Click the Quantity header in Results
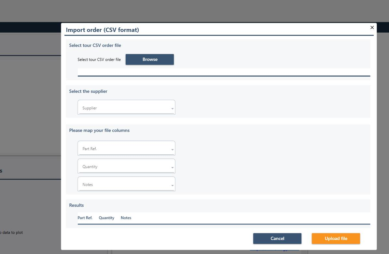This screenshot has width=389, height=254. pos(106,218)
